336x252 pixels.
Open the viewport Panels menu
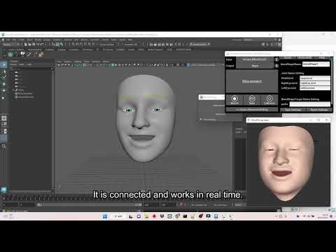pyautogui.click(x=106, y=62)
